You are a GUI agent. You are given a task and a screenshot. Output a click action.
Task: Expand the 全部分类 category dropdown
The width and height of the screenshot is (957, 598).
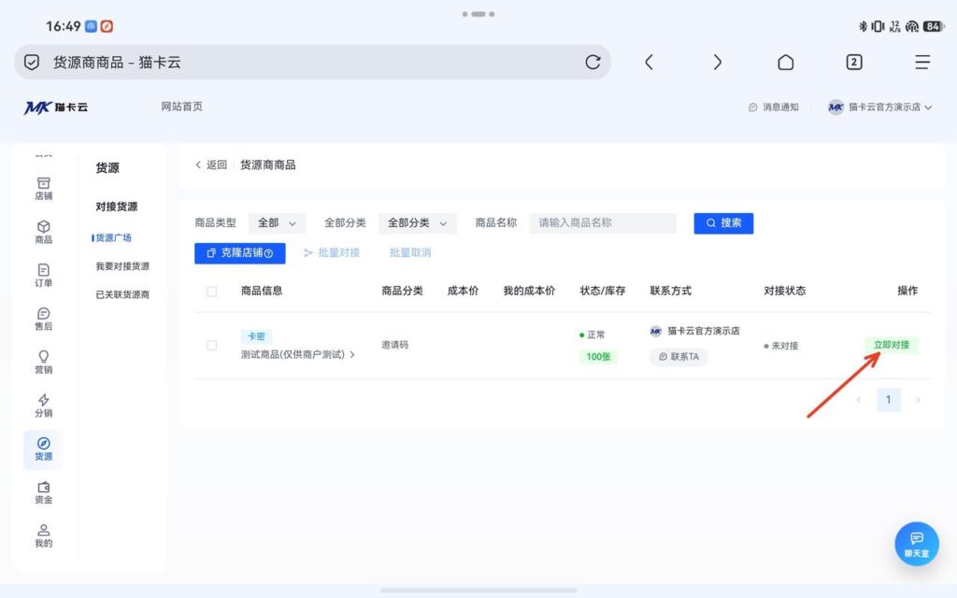[x=418, y=223]
